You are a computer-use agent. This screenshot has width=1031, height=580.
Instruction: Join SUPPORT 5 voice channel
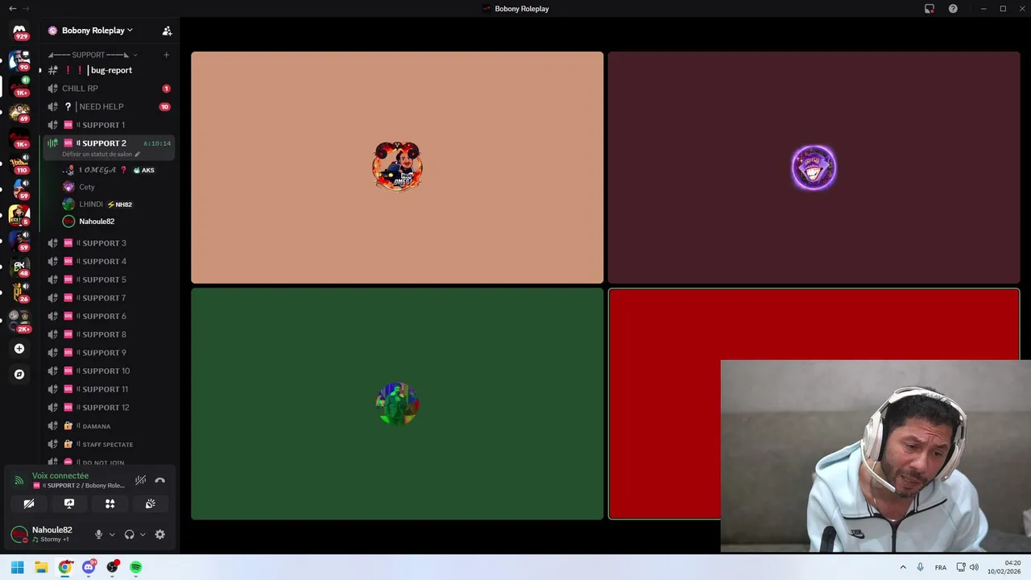point(109,280)
